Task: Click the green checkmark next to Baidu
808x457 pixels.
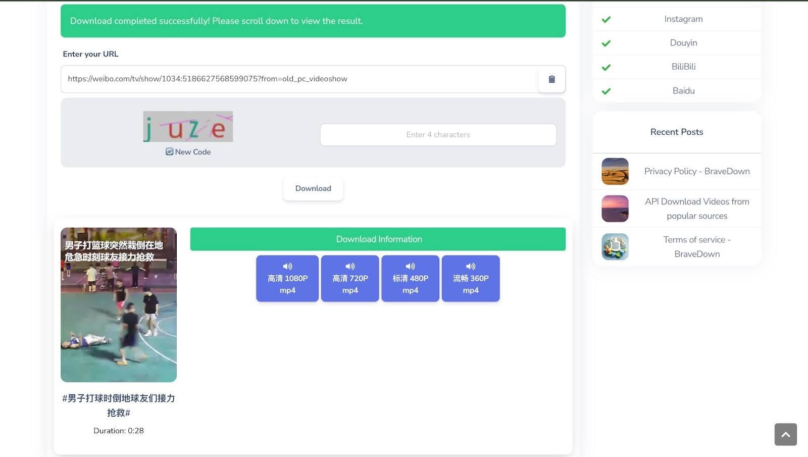Action: coord(606,91)
